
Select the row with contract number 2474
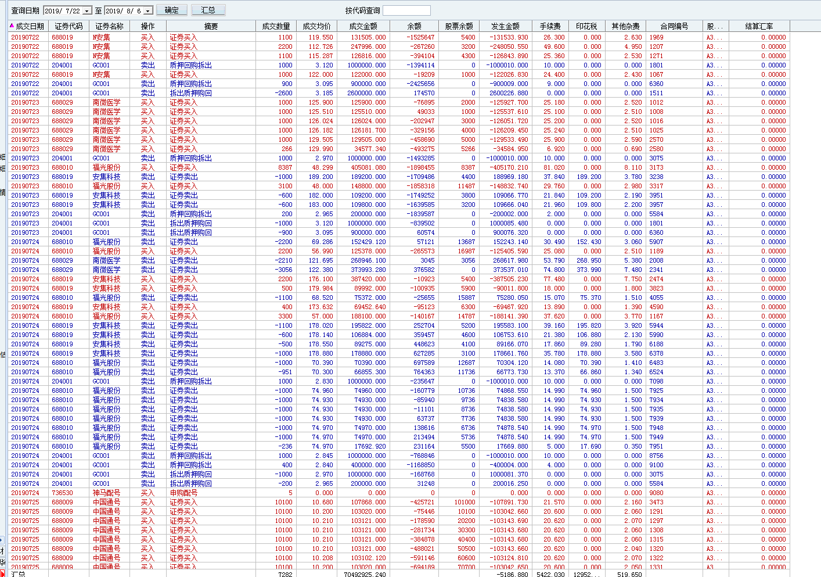pyautogui.click(x=399, y=279)
